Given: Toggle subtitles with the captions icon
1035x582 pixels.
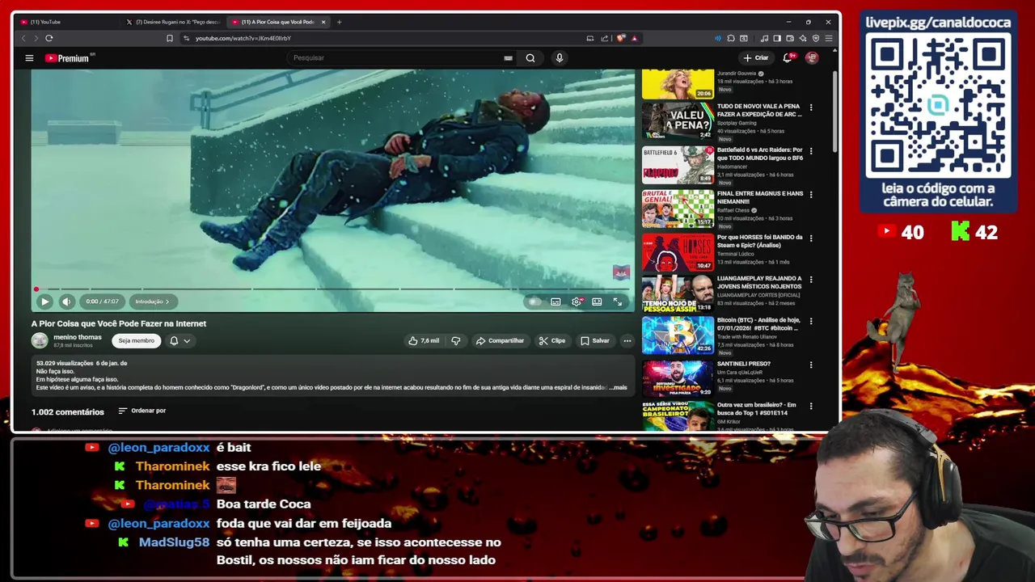Looking at the screenshot, I should click(556, 302).
